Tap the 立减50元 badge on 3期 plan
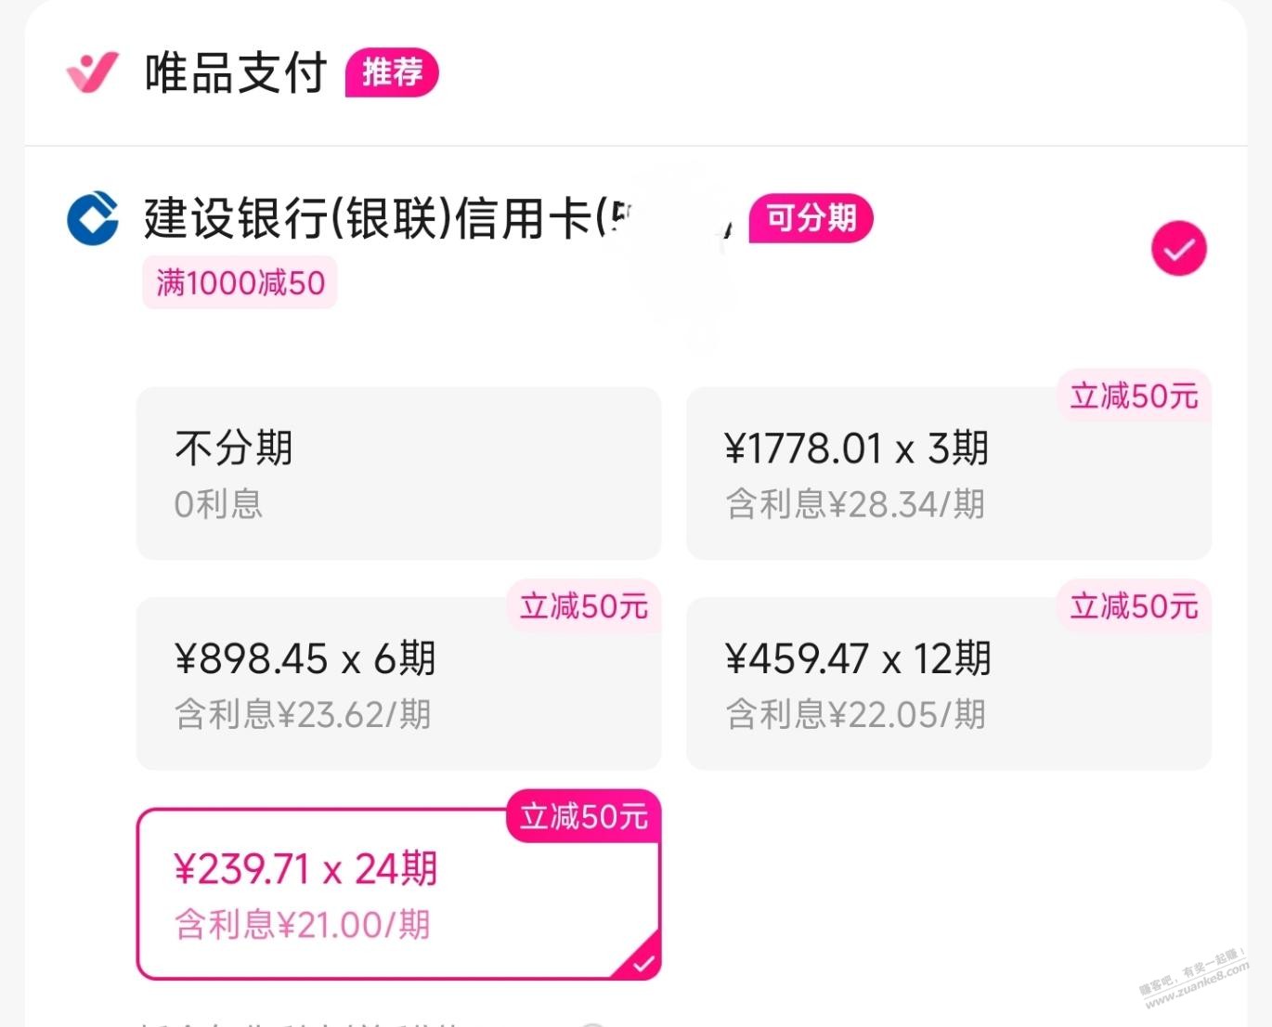The image size is (1272, 1027). coord(1134,396)
